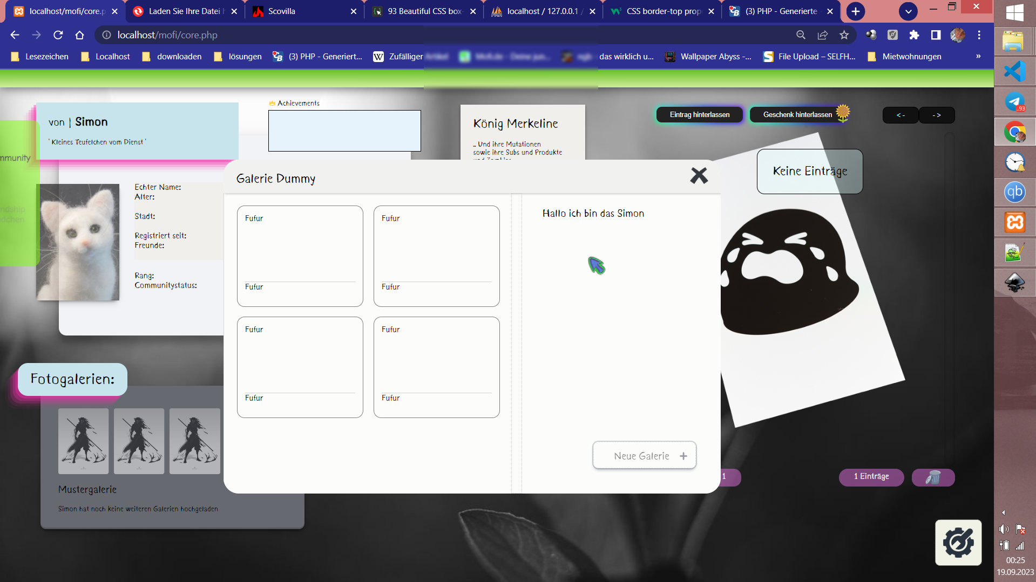The width and height of the screenshot is (1036, 582).
Task: Open the settings gear icon bottom right
Action: 958,543
